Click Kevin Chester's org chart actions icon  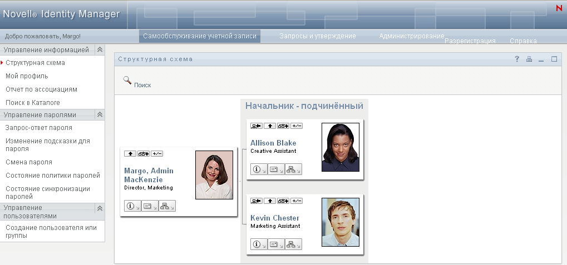tap(293, 244)
